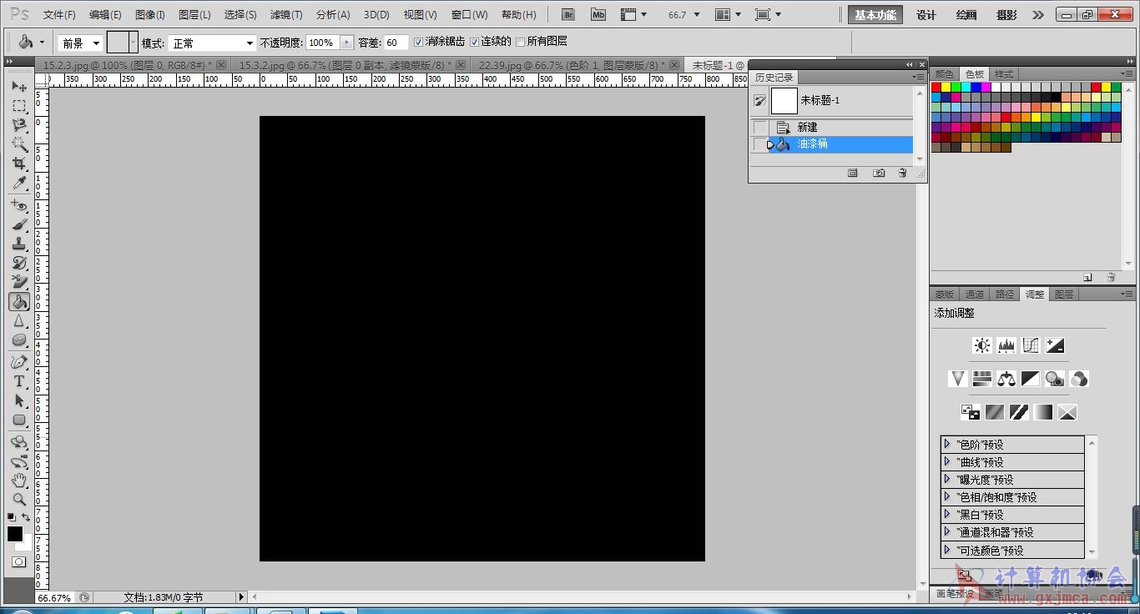This screenshot has width=1140, height=614.
Task: Expand the "色阶"预设 group
Action: (x=947, y=444)
